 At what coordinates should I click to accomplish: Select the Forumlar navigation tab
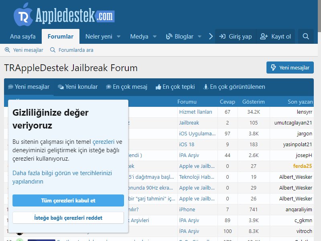coord(61,37)
